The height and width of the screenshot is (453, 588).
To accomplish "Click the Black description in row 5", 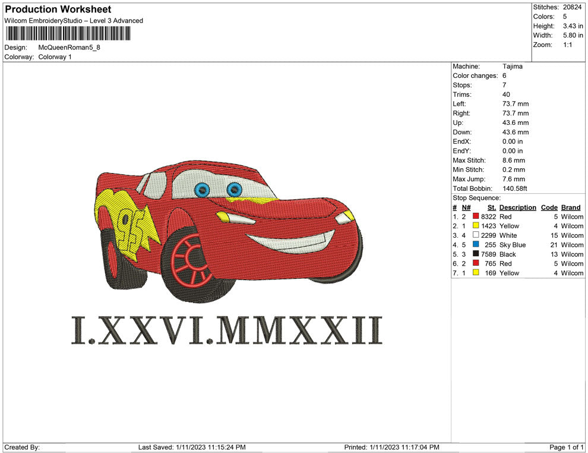I will tap(507, 254).
